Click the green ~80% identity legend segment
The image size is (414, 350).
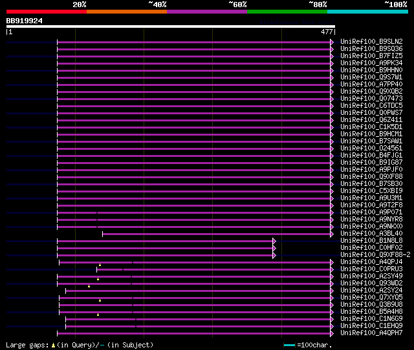(287, 12)
